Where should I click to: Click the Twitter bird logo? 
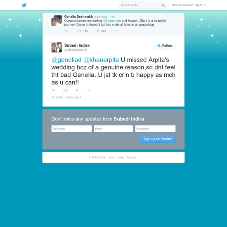pos(24,5)
